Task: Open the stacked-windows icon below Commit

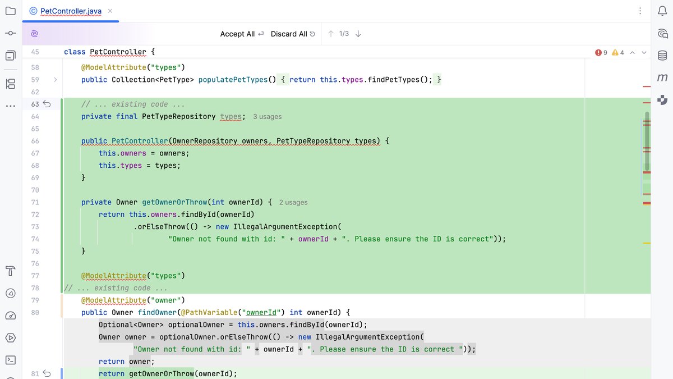Action: click(10, 56)
